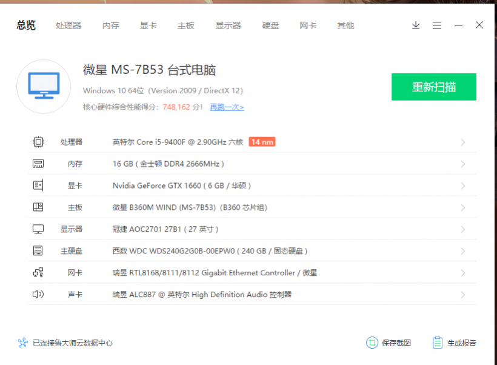Click the processor chip icon

click(38, 142)
